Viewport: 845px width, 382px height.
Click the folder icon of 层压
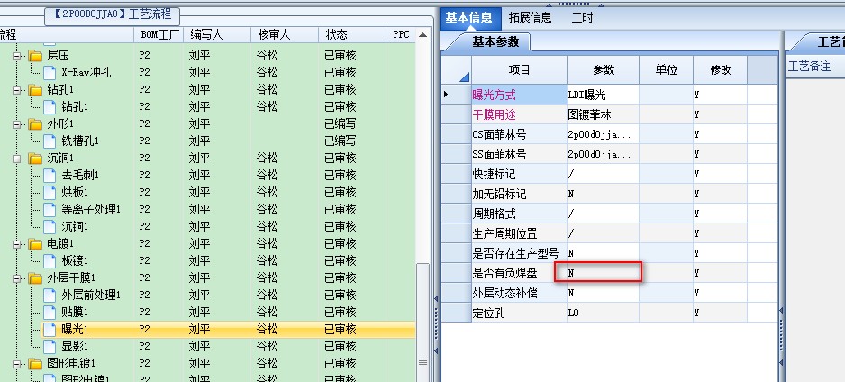point(35,56)
